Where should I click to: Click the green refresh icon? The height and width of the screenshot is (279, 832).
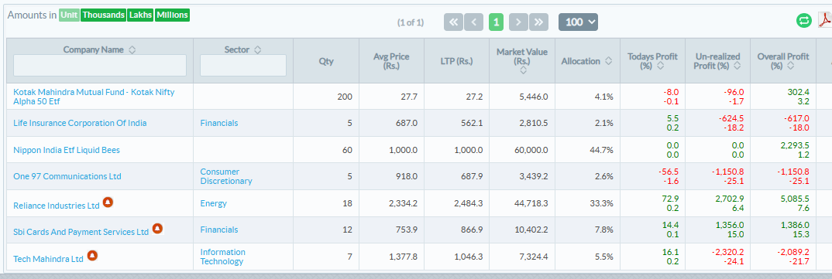pos(804,21)
